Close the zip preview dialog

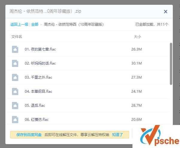coord(166,11)
